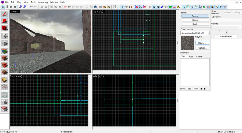Pick the Clipping tool
This screenshot has width=242, height=133.
coord(4,80)
